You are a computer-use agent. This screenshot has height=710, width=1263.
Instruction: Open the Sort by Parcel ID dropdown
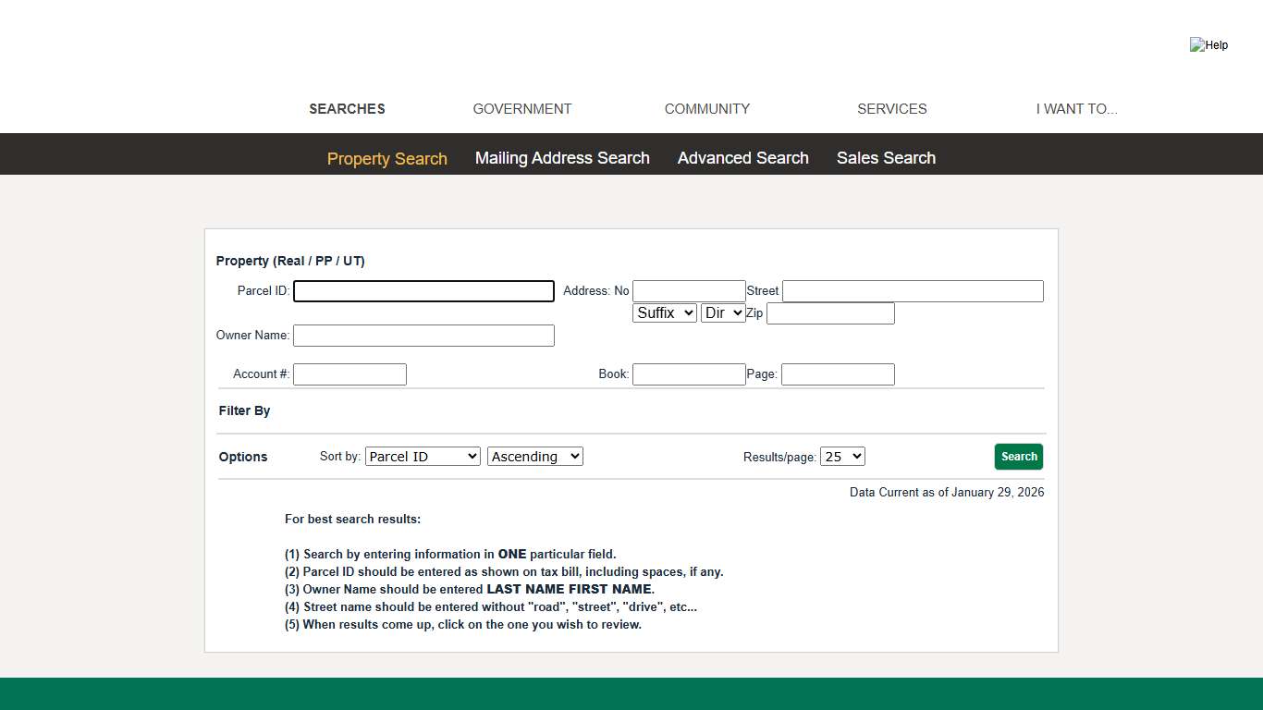tap(423, 457)
